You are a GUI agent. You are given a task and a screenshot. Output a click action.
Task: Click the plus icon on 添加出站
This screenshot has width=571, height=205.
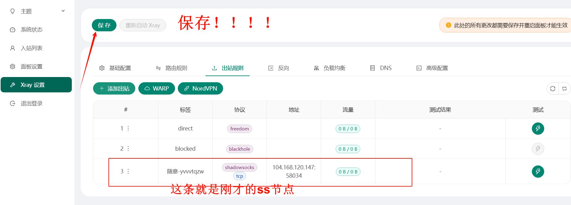pos(102,88)
